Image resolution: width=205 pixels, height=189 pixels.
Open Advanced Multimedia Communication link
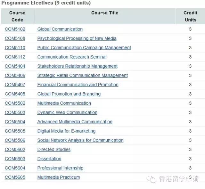point(75,122)
